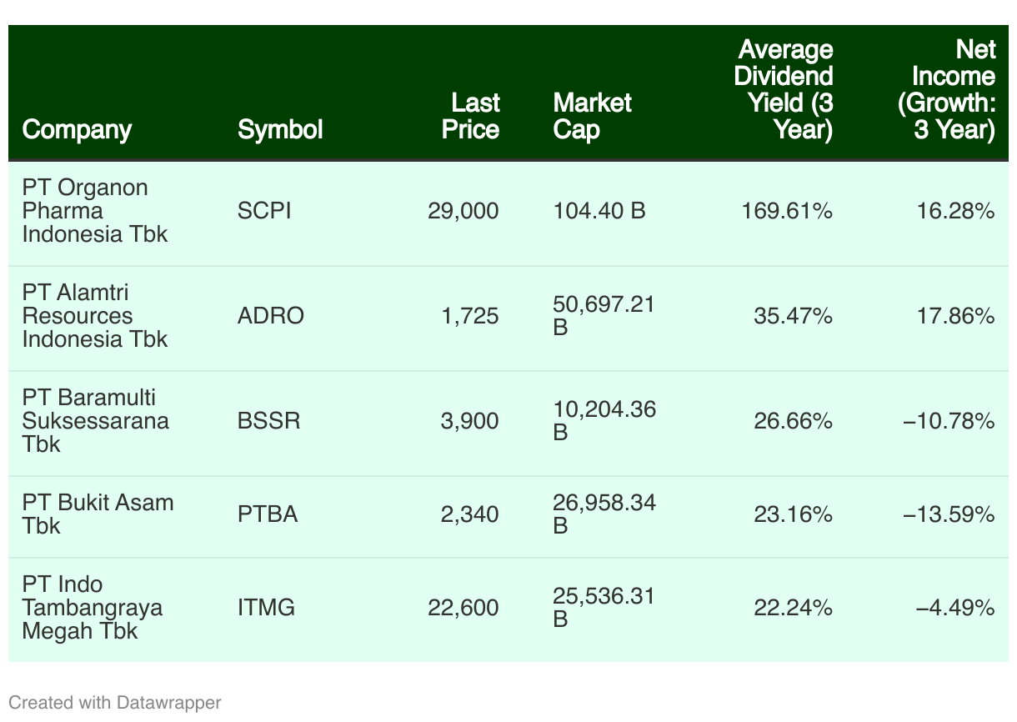Image resolution: width=1017 pixels, height=722 pixels.
Task: Click the 50,697.21 B market cap value
Action: point(604,316)
